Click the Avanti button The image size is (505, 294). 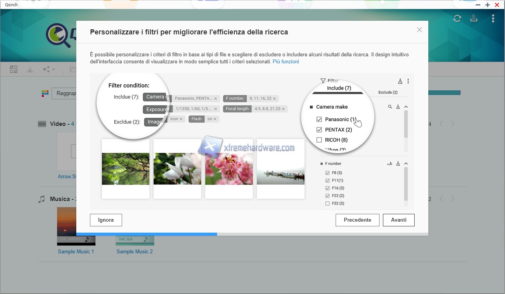click(x=398, y=220)
